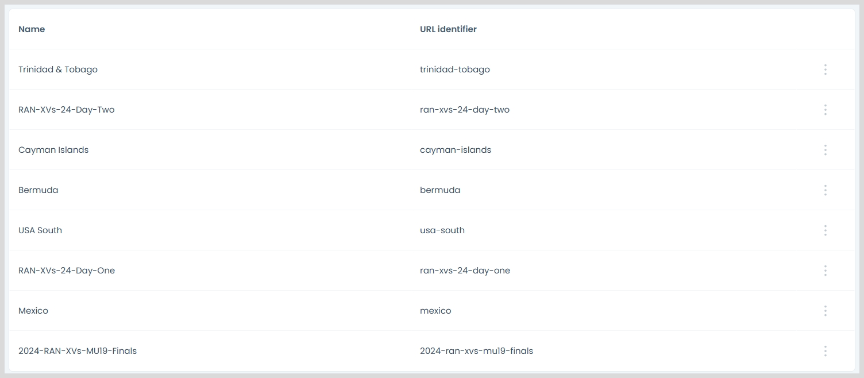The image size is (864, 378).
Task: Click the trinidad-tobago URL identifier text
Action: pos(455,70)
